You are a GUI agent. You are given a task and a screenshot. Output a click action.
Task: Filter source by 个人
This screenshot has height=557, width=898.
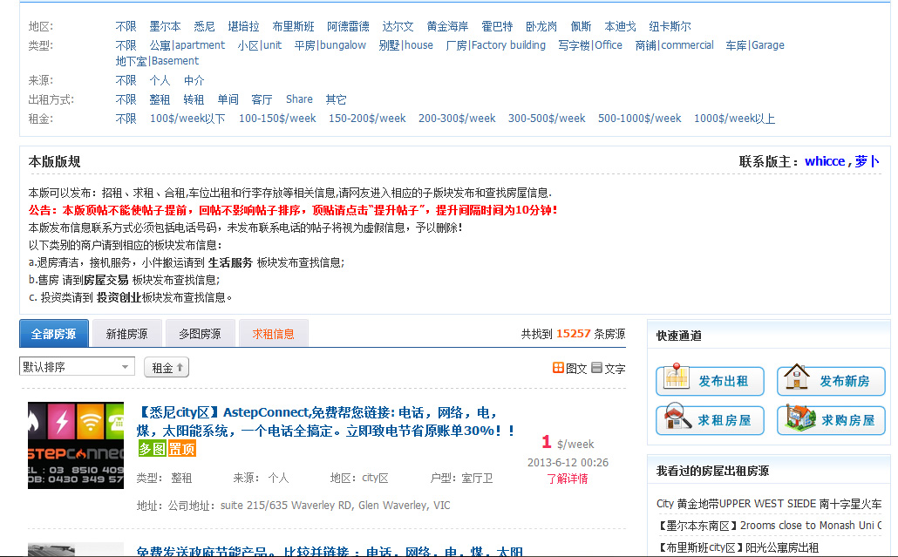click(x=160, y=80)
